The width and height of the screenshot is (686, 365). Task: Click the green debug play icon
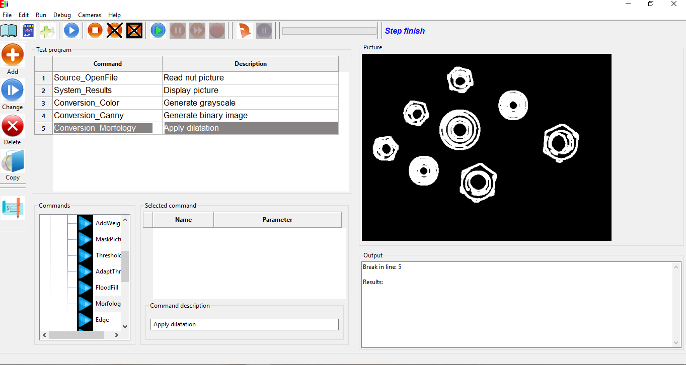pos(158,31)
